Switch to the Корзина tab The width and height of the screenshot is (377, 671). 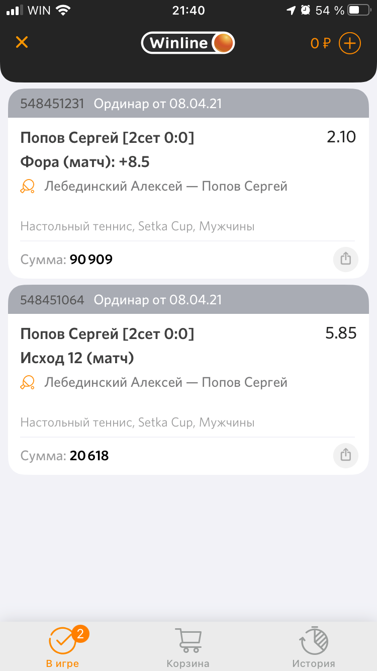coord(188,647)
